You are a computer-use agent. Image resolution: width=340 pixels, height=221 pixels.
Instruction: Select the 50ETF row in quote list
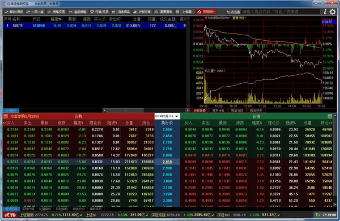pos(95,25)
